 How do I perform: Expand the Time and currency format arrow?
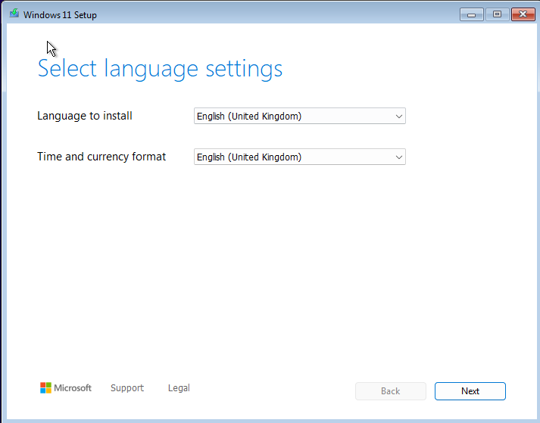click(398, 157)
